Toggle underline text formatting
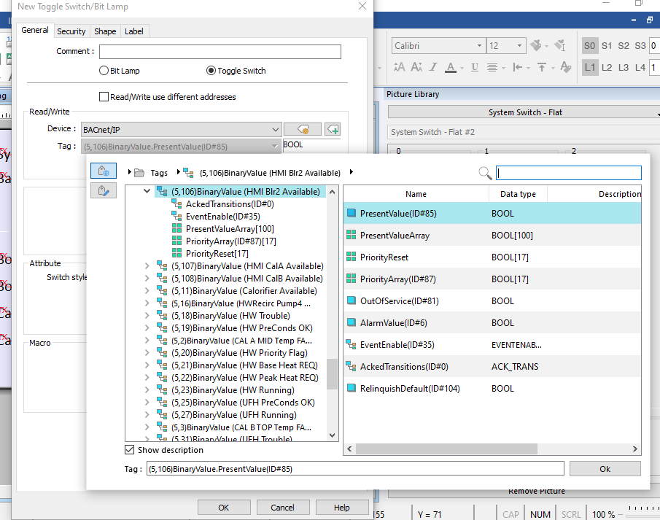 pos(475,67)
